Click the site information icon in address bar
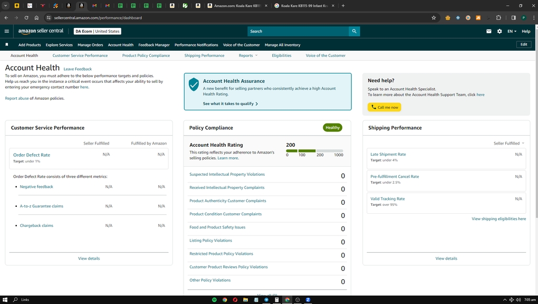Viewport: 538px width, 304px height. point(49,17)
